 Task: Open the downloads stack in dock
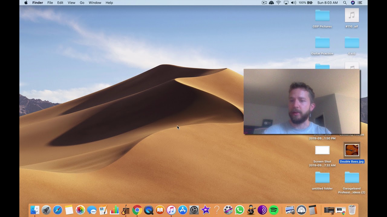click(329, 210)
